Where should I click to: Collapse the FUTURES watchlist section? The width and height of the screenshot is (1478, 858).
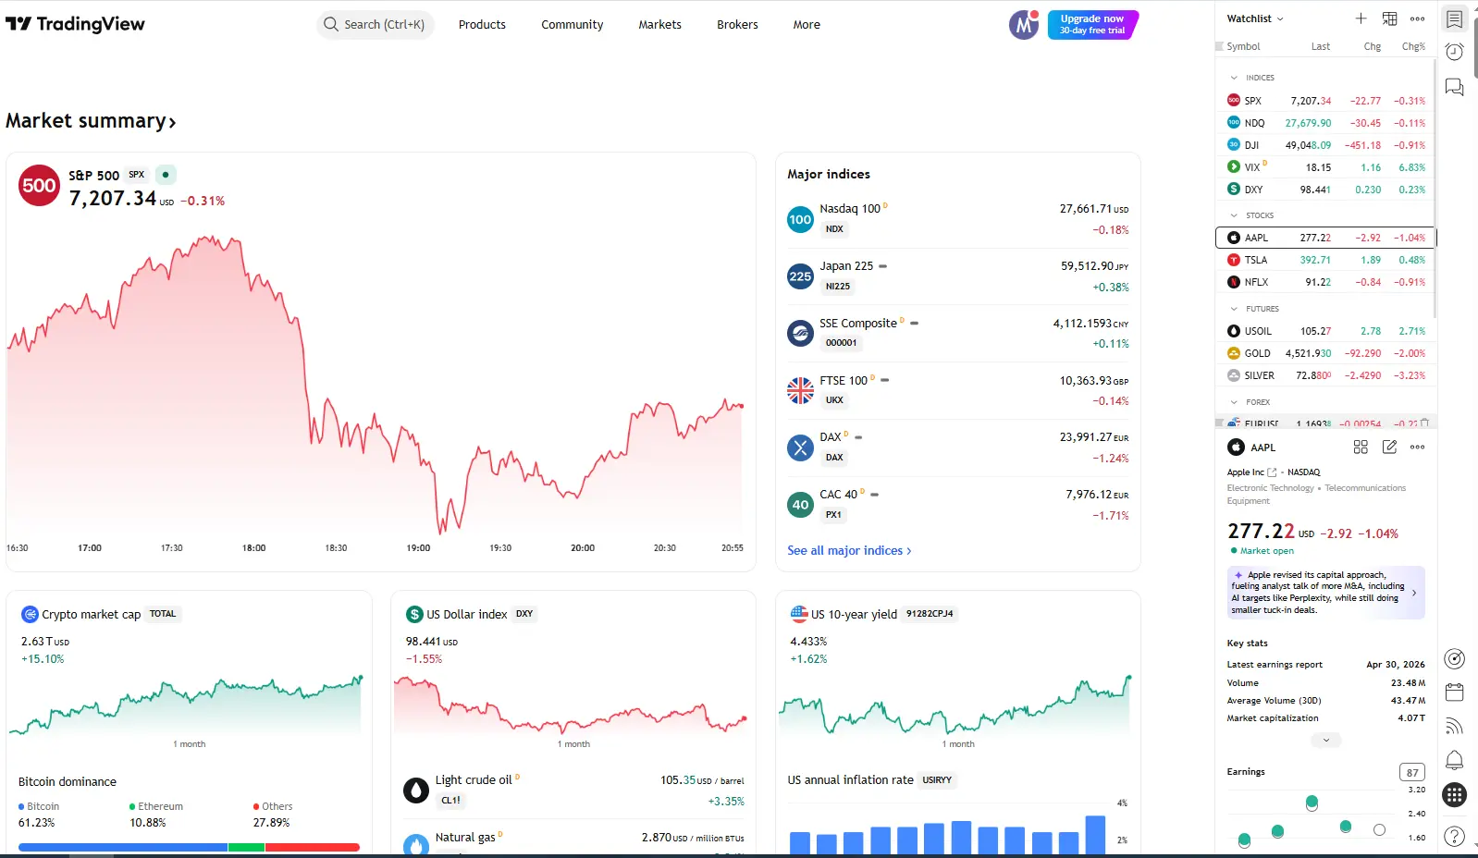[x=1234, y=309]
